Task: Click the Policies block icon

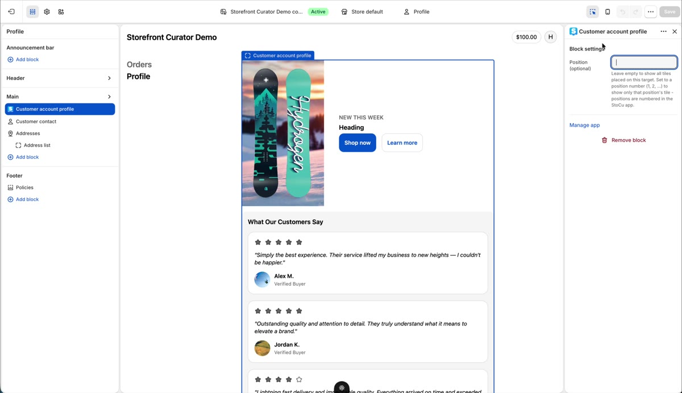Action: (10, 187)
